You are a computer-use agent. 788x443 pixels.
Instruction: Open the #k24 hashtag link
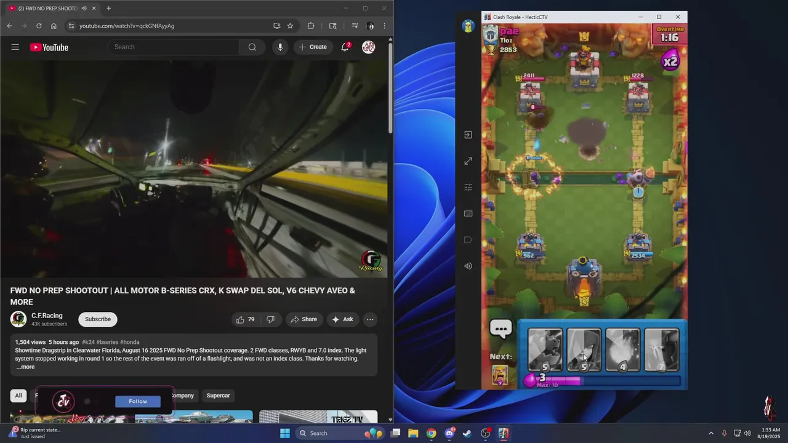coord(88,342)
